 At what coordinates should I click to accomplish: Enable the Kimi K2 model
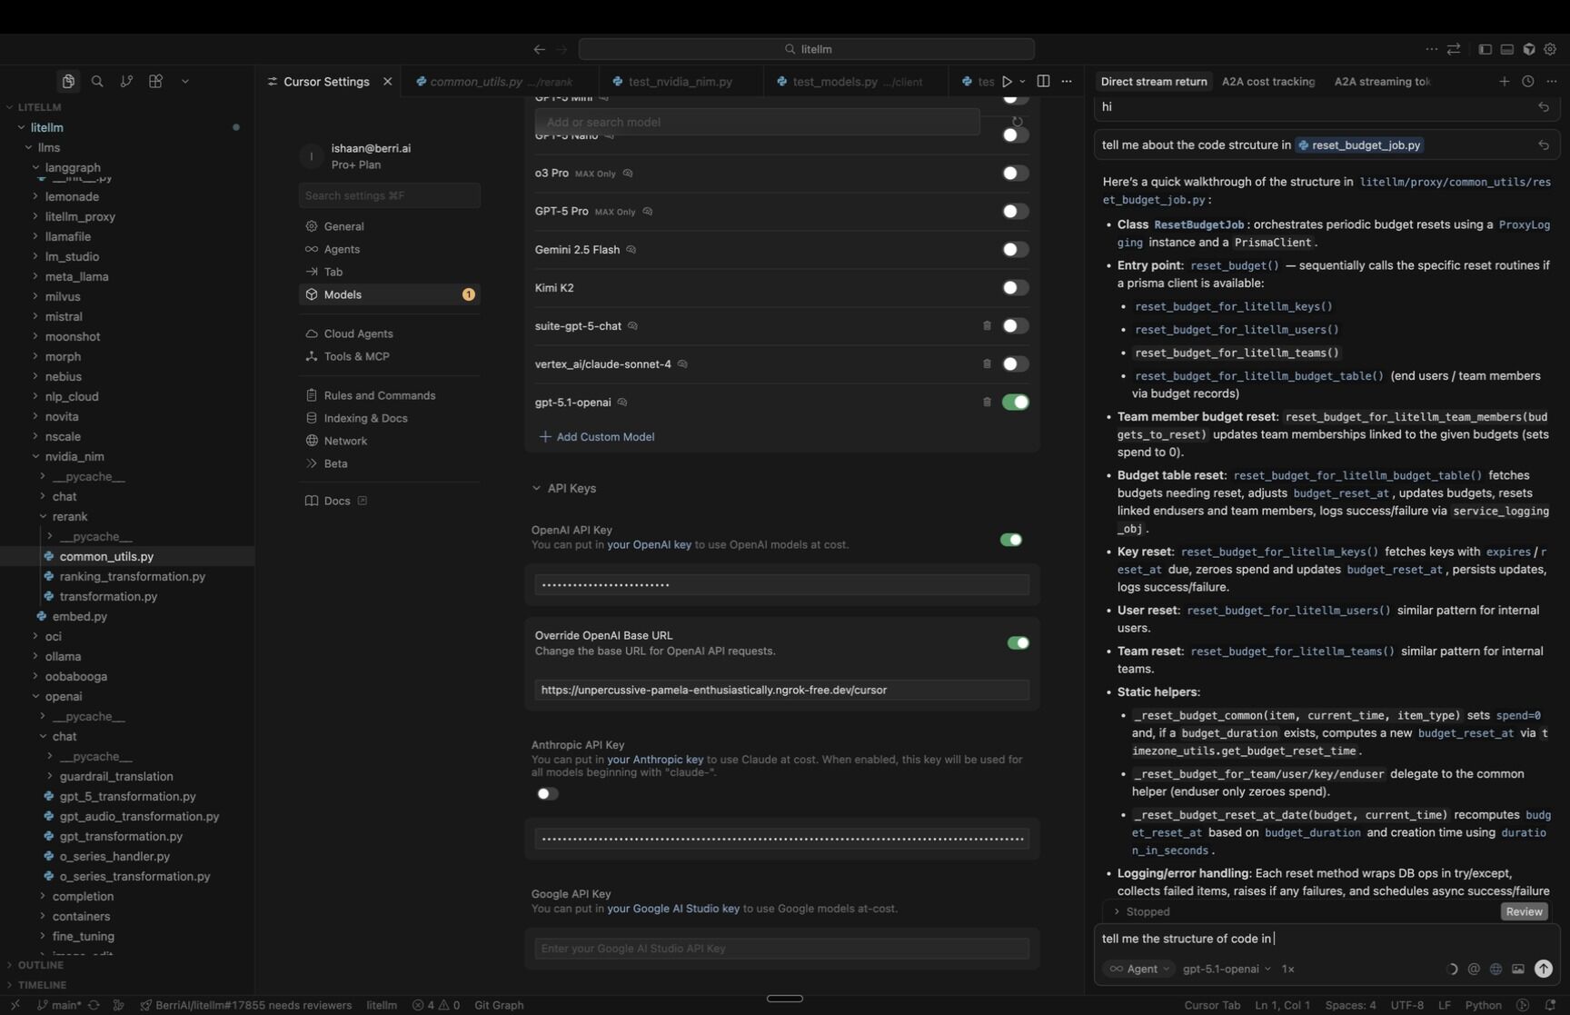[1015, 288]
